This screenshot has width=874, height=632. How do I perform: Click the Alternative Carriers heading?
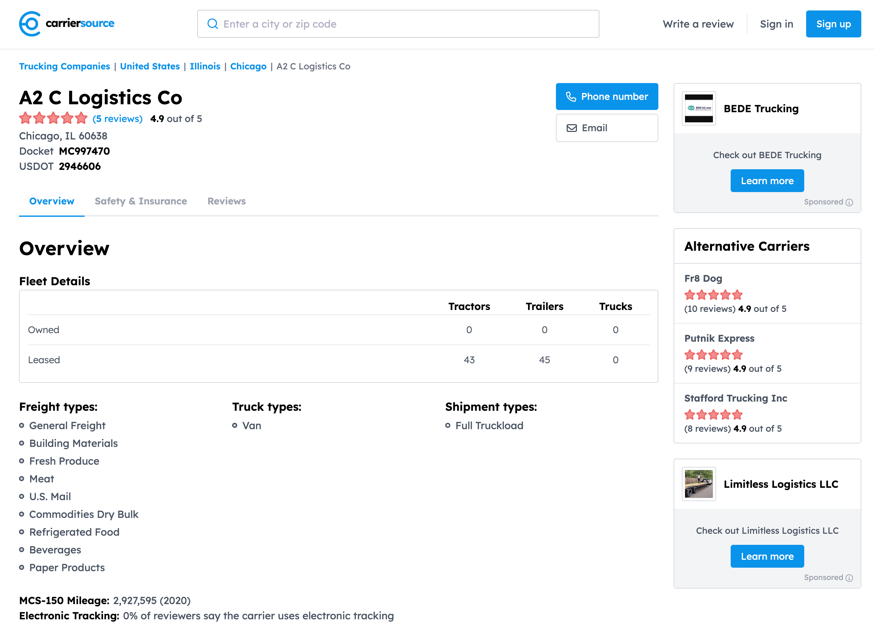tap(747, 247)
